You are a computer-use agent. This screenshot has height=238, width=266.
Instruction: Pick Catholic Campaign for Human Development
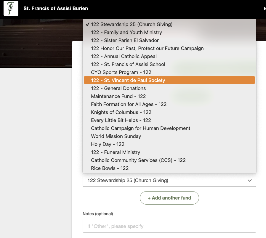point(169,128)
